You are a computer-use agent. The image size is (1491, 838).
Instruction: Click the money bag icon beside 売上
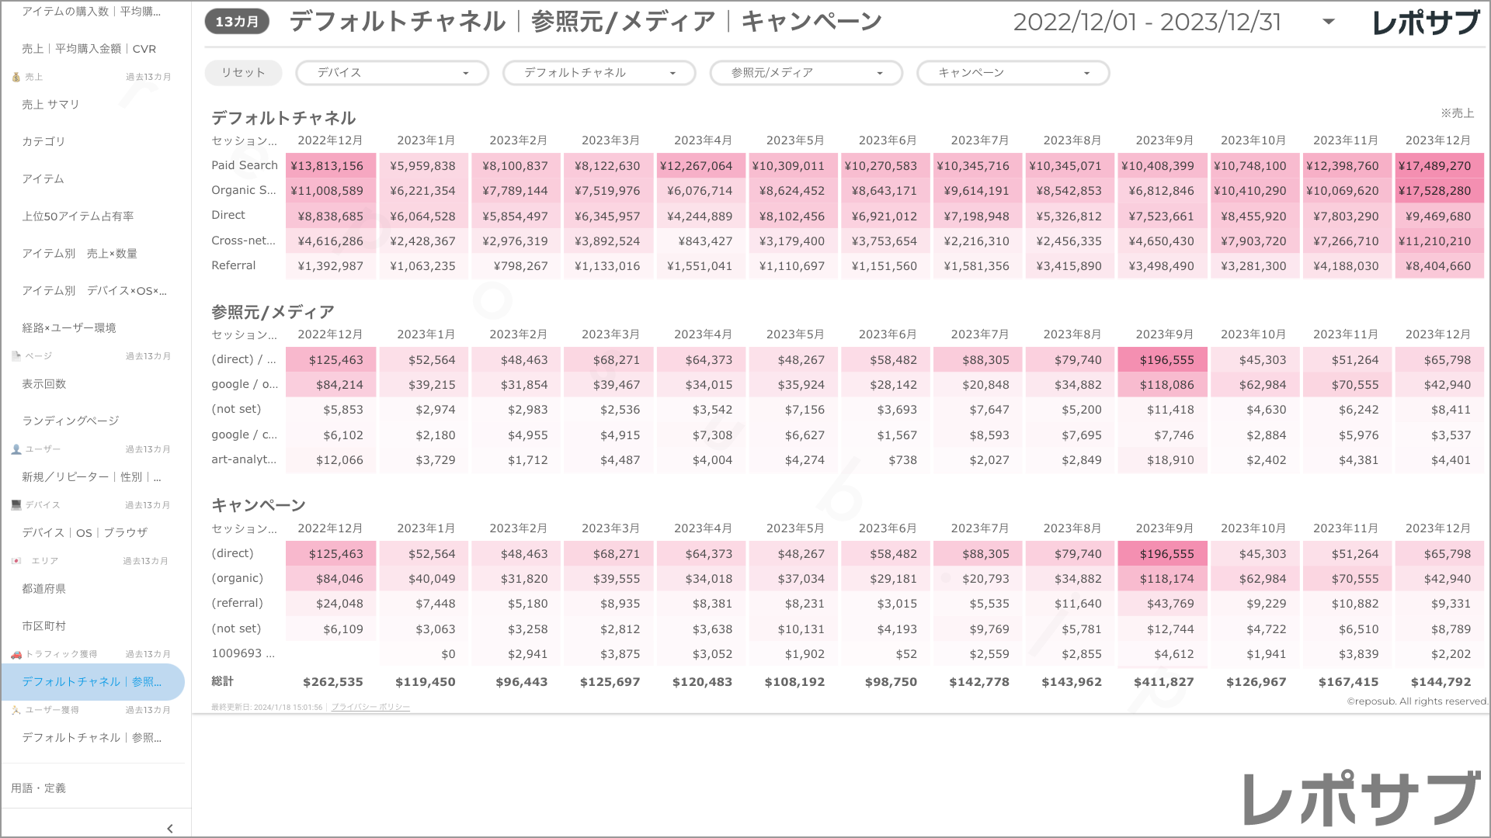click(16, 77)
